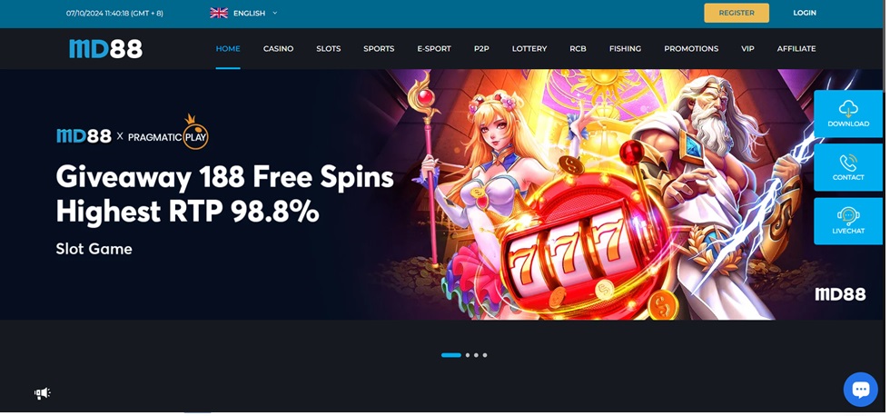The image size is (890, 416).
Task: Click the UK flag language icon
Action: coord(219,13)
